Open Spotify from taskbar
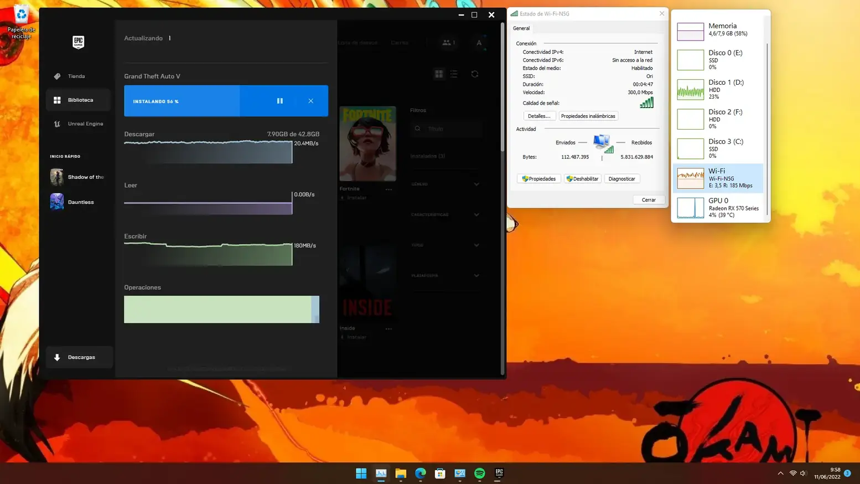The image size is (860, 484). click(x=480, y=473)
